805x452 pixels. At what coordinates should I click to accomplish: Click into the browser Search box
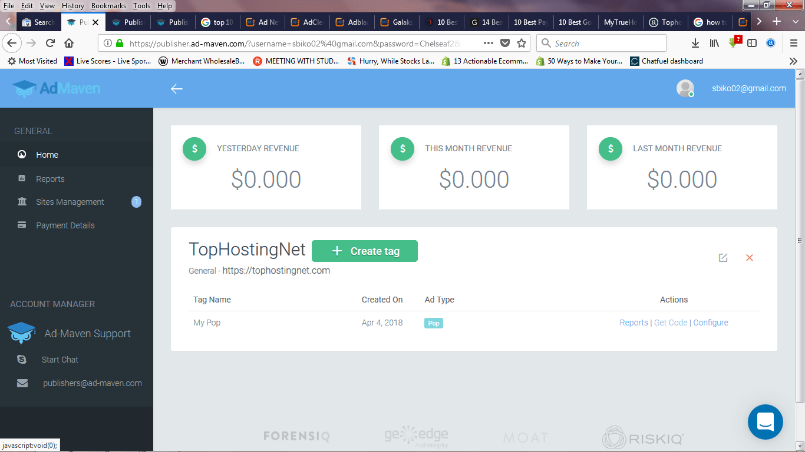pyautogui.click(x=601, y=43)
